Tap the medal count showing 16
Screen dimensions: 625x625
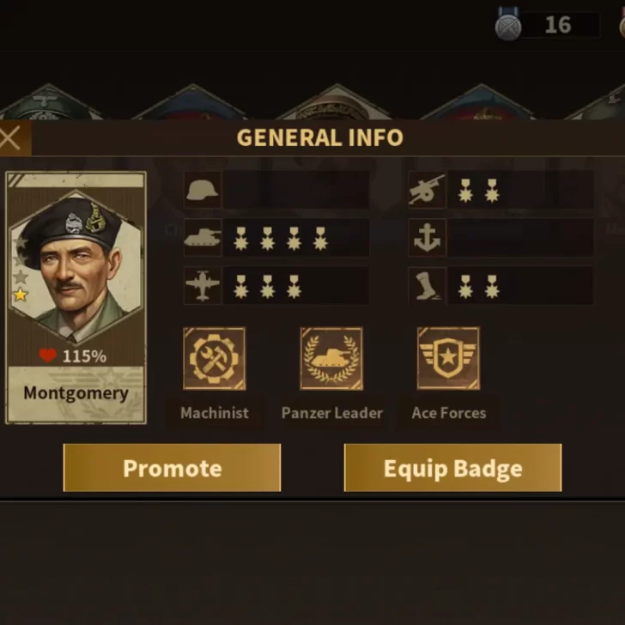(x=558, y=25)
